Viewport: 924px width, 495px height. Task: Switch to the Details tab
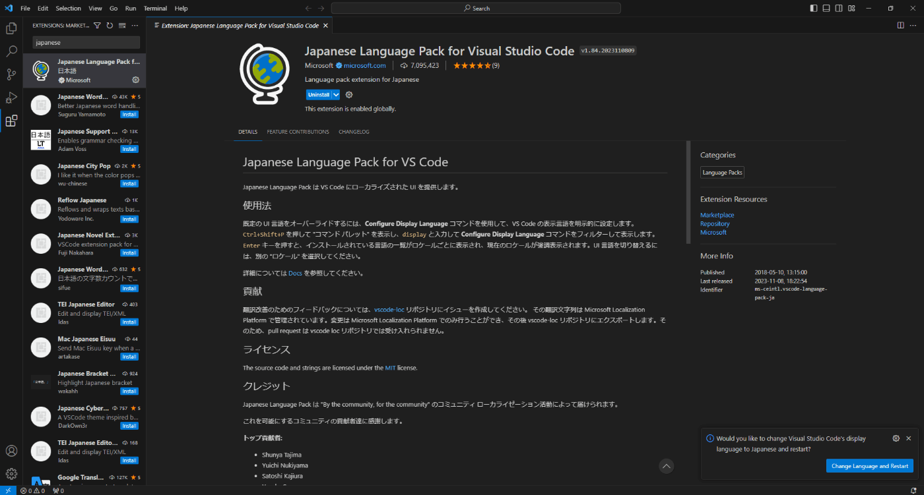[x=247, y=132]
